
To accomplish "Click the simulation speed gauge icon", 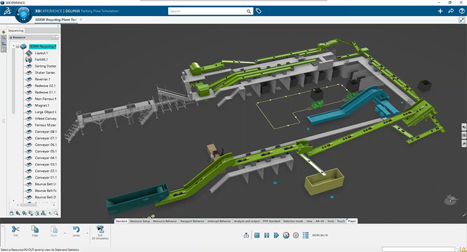I will pos(286,235).
